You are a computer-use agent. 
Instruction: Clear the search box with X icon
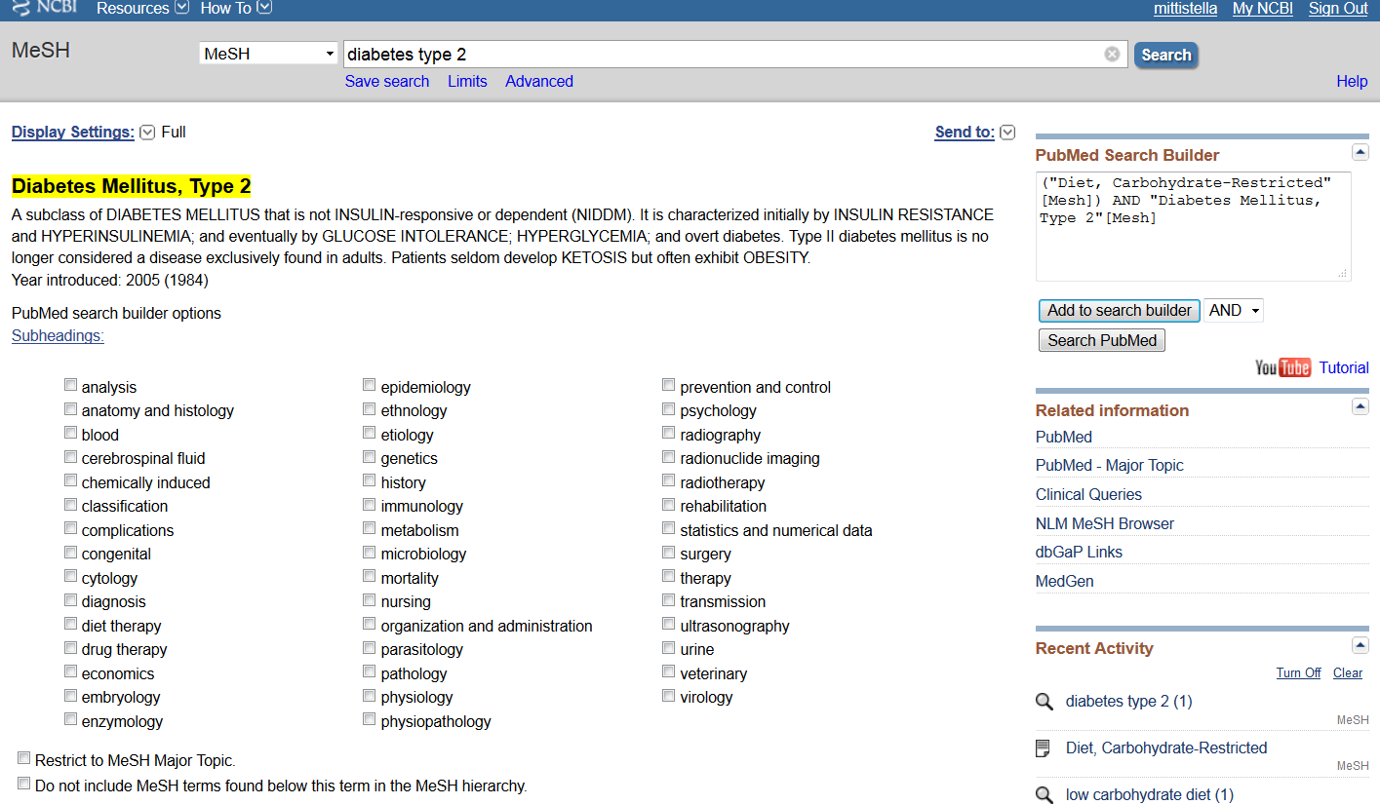(1112, 55)
